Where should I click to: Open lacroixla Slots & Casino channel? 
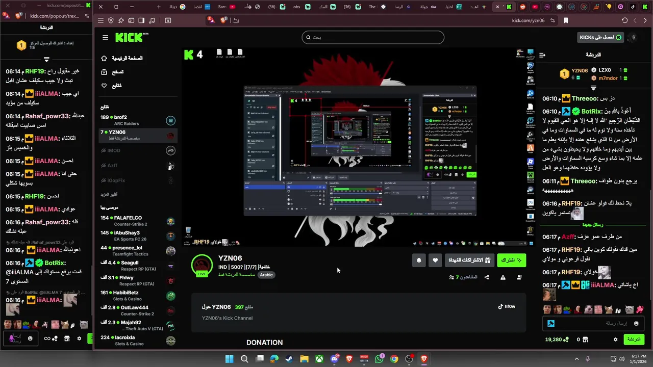coord(138,340)
